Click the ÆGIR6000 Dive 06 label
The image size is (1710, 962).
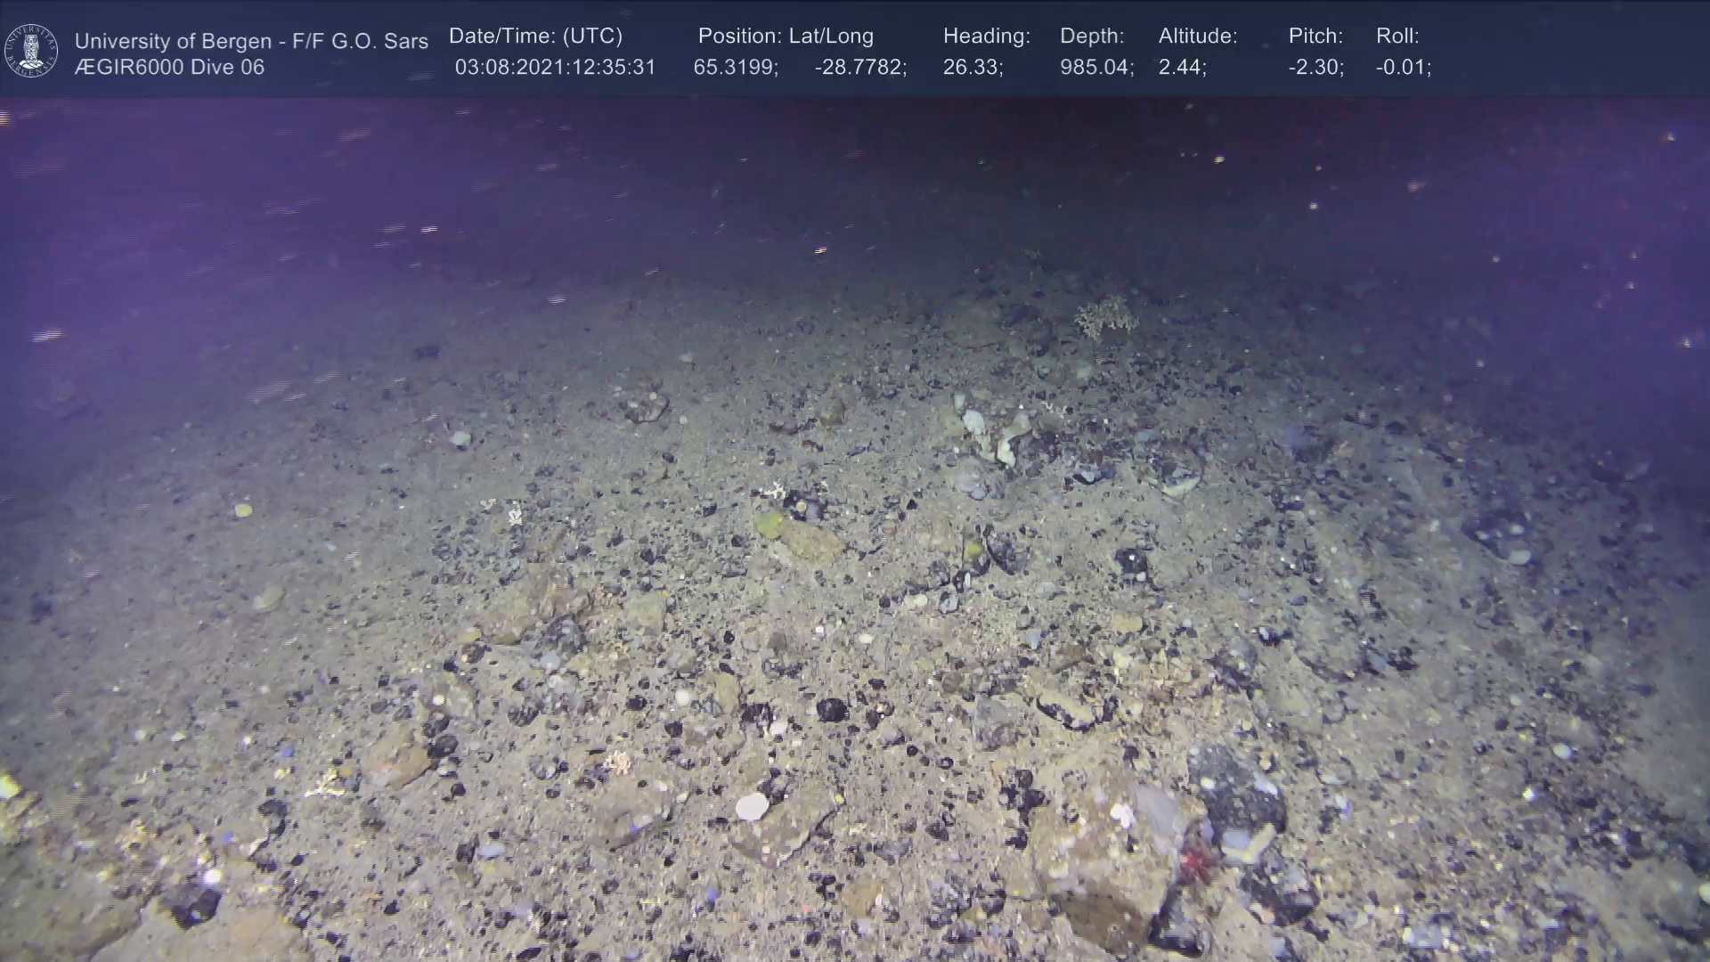(x=169, y=68)
